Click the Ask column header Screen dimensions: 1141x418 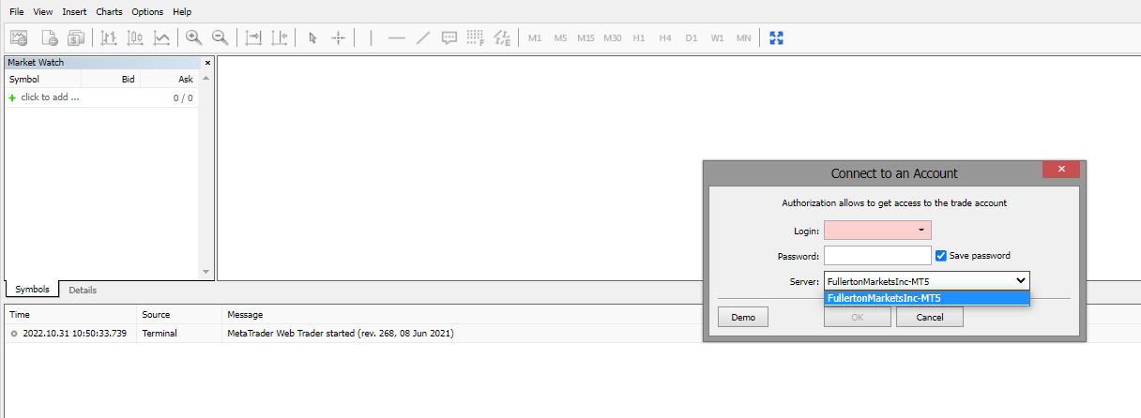click(x=186, y=80)
